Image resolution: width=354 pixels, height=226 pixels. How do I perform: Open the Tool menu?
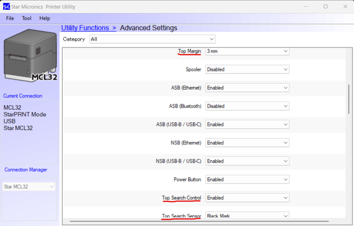(x=27, y=18)
